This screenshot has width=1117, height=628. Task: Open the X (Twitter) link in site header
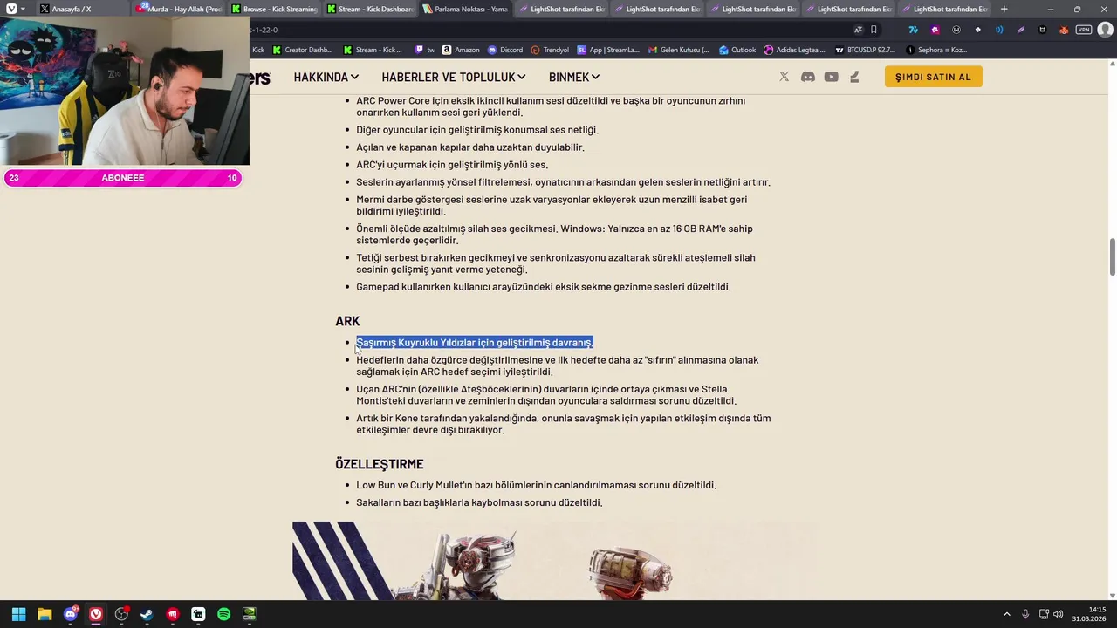784,77
